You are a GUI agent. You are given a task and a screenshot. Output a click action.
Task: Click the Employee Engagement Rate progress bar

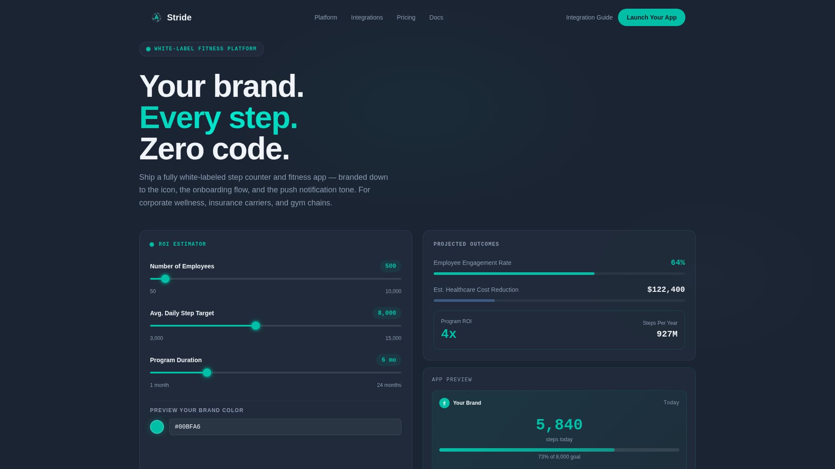pos(559,274)
